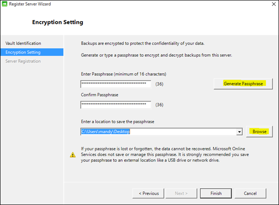This screenshot has height=205, width=279.
Task: Click the yellow warning triangle icon
Action: point(72,155)
